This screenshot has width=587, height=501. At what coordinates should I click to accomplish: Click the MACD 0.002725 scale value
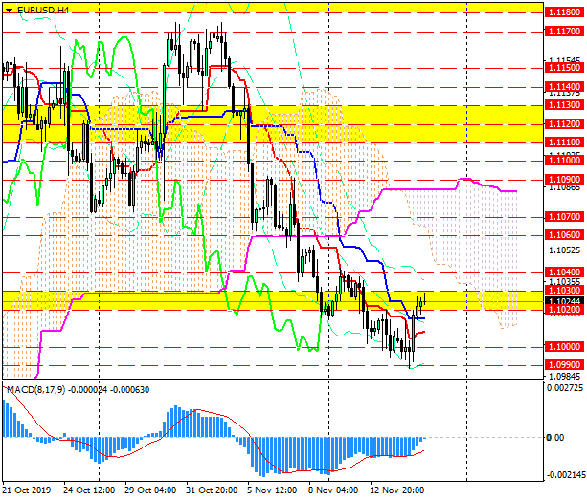[x=563, y=388]
